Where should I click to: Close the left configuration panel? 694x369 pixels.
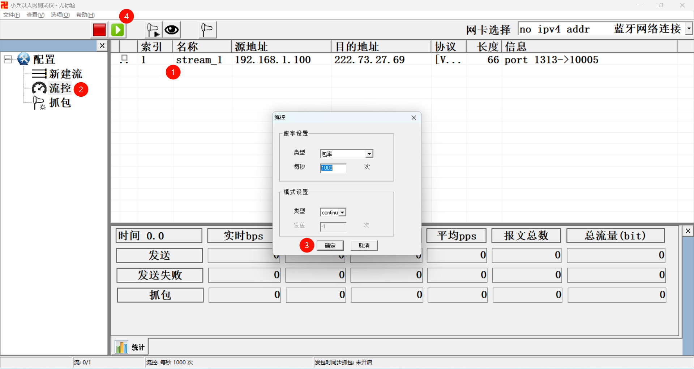coord(102,45)
